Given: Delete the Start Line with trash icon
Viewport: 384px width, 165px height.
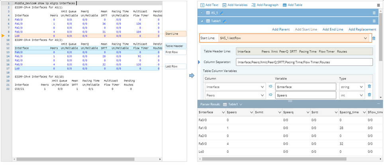Looking at the screenshot, I should coord(374,38).
